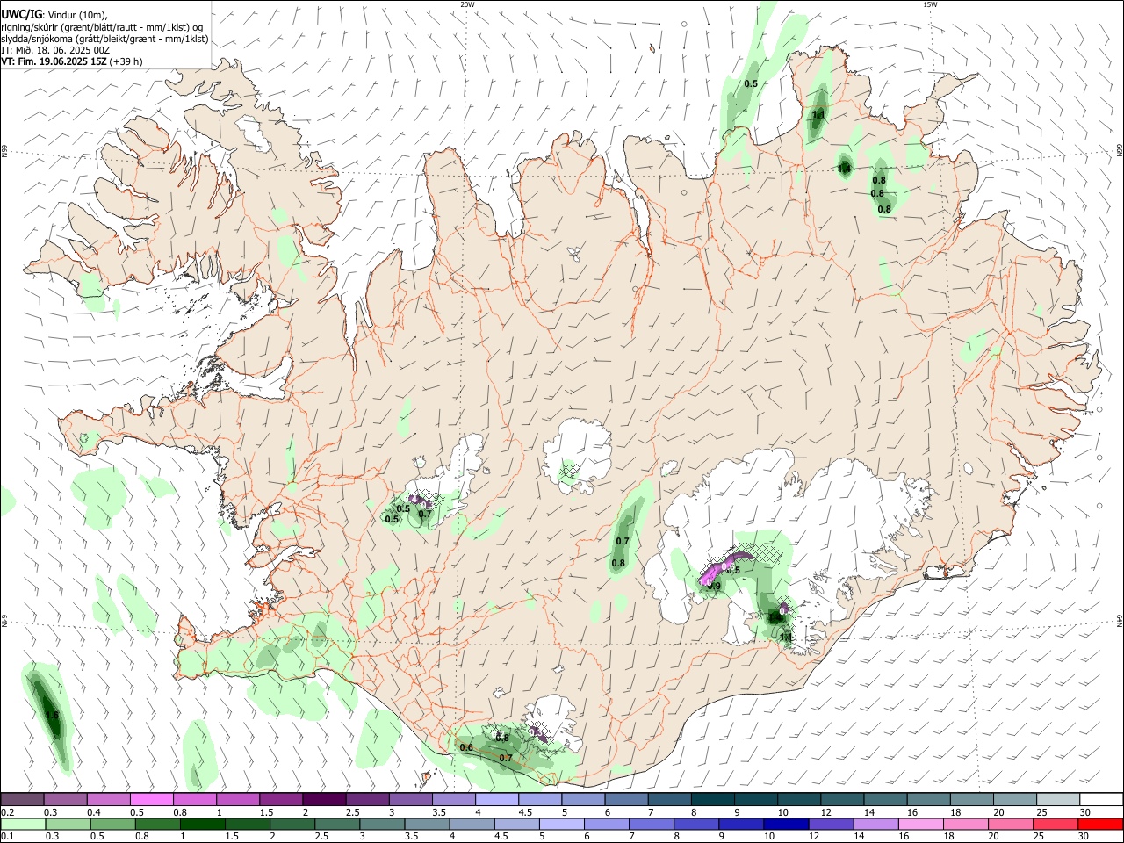Pick light purple lower swatch between 14 and 16
This screenshot has height=843, width=1124.
point(876,825)
